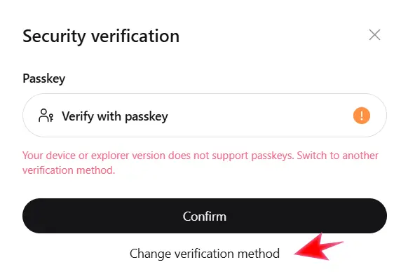The image size is (401, 274).
Task: Open Change verification method link
Action: 205,254
